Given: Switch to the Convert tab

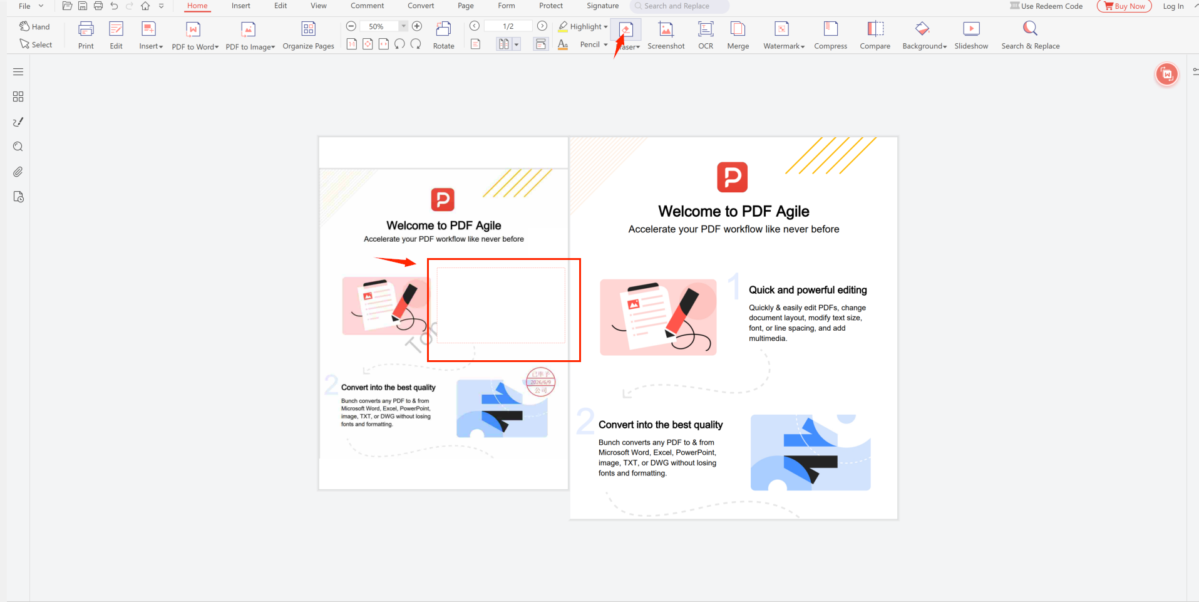Looking at the screenshot, I should pos(421,6).
